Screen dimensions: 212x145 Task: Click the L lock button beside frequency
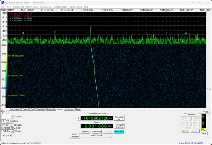click(79, 118)
